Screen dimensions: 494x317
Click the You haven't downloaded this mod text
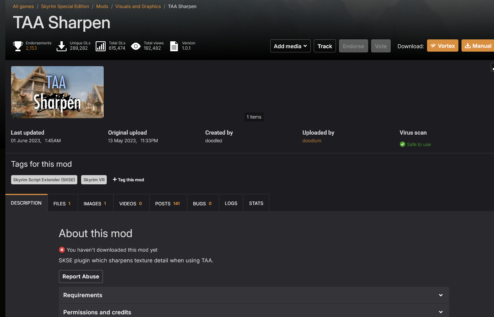(x=112, y=250)
